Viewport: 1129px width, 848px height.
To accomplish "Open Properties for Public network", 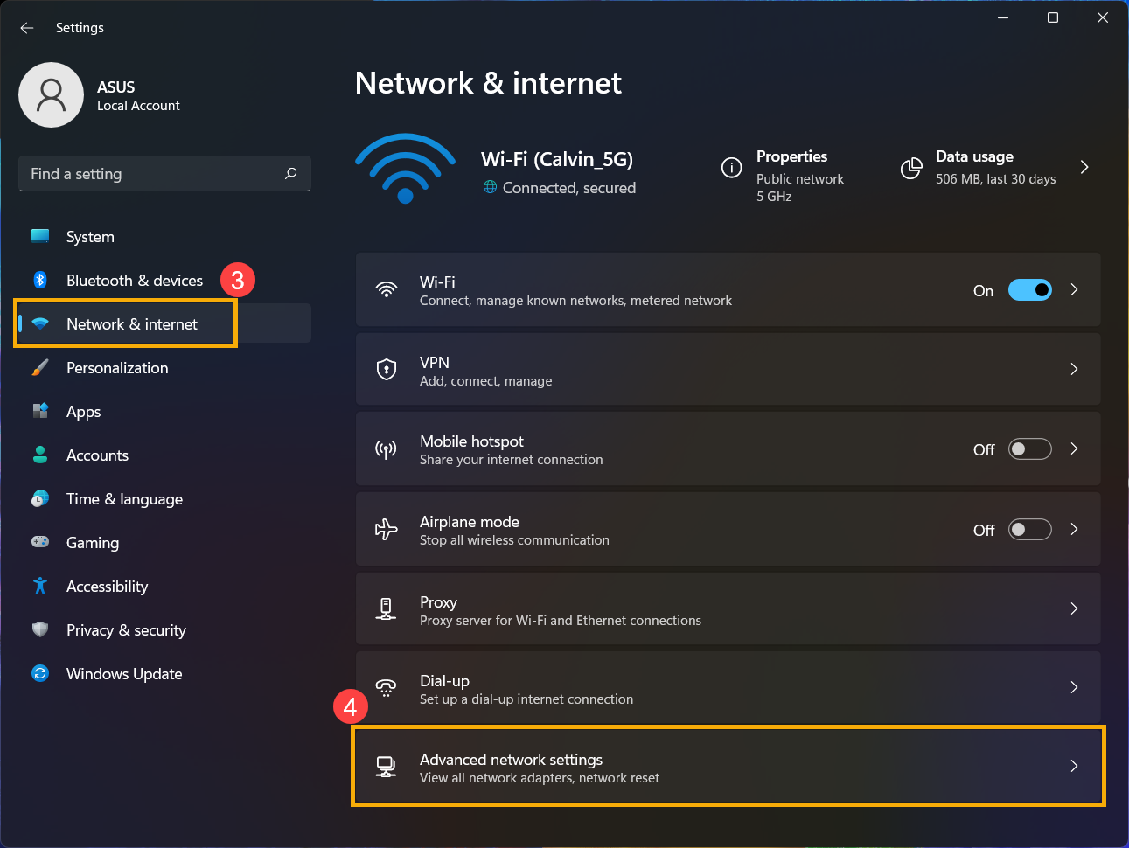I will [x=783, y=176].
